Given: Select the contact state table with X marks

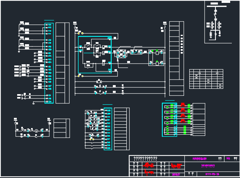Looking at the screenshot, I should pyautogui.click(x=206, y=79).
